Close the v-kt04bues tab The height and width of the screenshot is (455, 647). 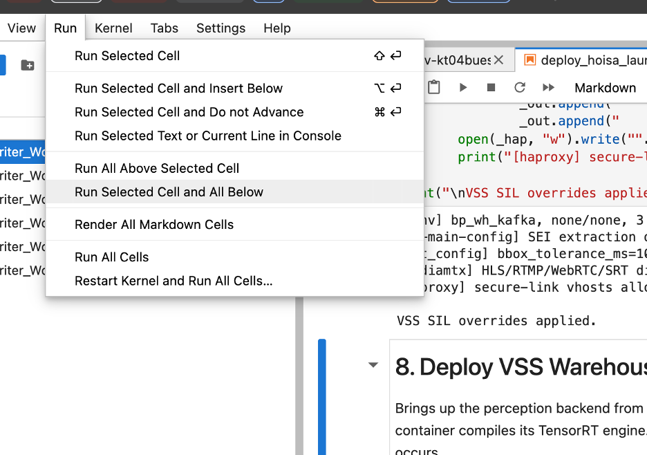point(498,60)
